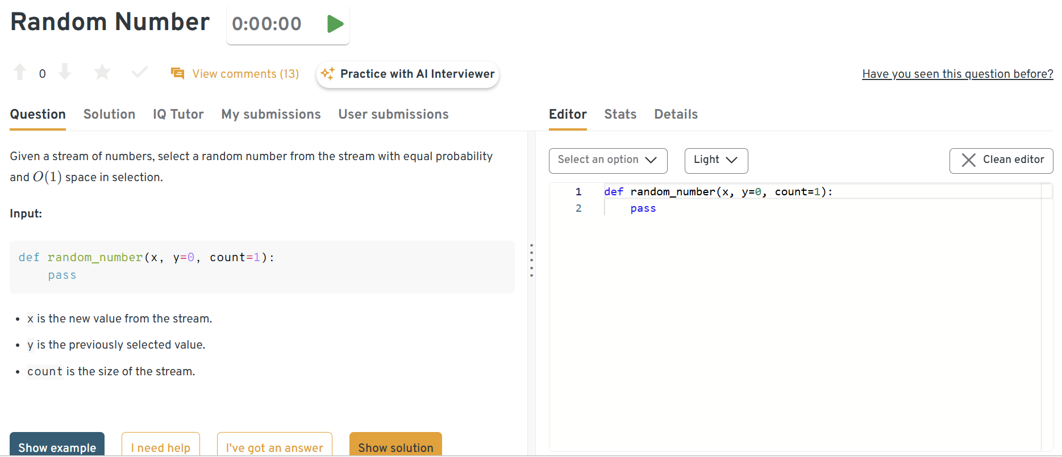Switch to the Stats tab
The width and height of the screenshot is (1062, 457).
pyautogui.click(x=620, y=115)
